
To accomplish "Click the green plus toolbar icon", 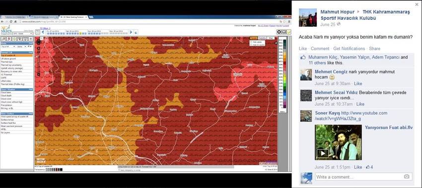I will 14,39.
